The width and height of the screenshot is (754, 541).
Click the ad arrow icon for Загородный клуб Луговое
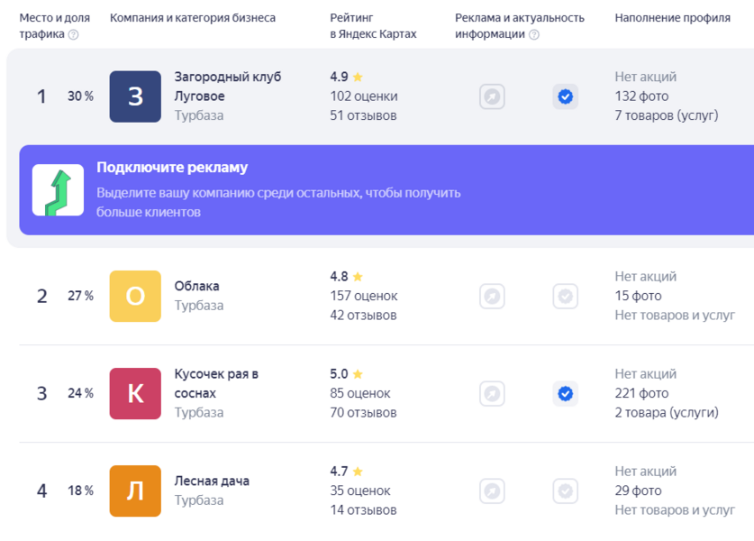pyautogui.click(x=492, y=96)
